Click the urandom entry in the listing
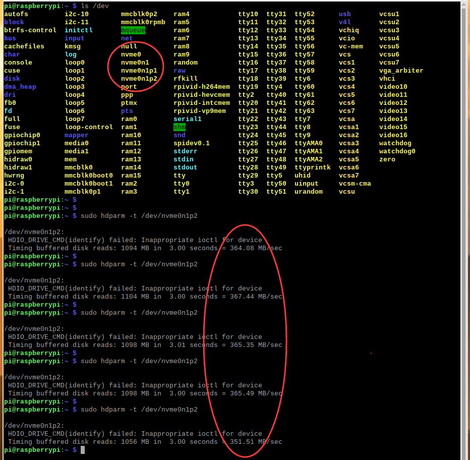The image size is (470, 460). [309, 192]
